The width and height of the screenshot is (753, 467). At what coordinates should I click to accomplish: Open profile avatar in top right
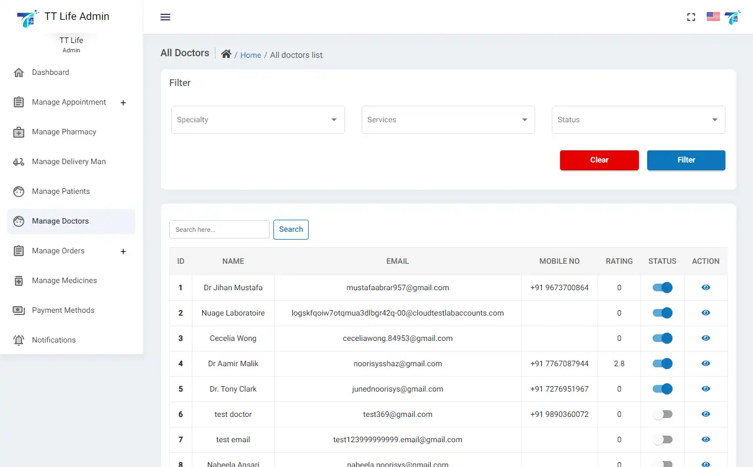(733, 18)
